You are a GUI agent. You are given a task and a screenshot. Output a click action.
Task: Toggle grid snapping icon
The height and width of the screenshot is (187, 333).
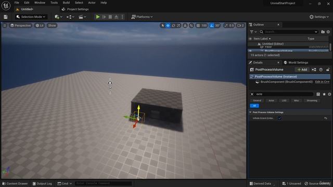[x=198, y=25]
